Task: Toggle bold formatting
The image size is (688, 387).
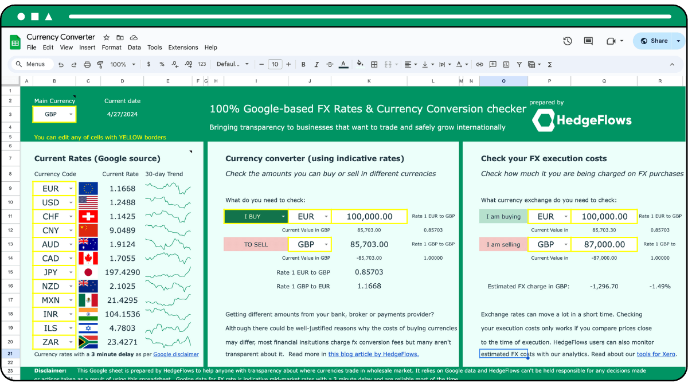Action: [x=303, y=64]
